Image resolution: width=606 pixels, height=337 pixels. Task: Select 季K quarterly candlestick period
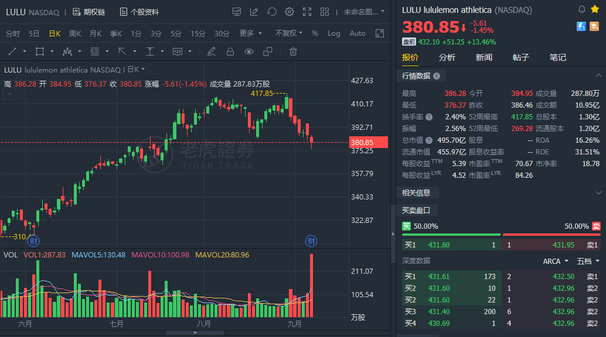pos(116,33)
